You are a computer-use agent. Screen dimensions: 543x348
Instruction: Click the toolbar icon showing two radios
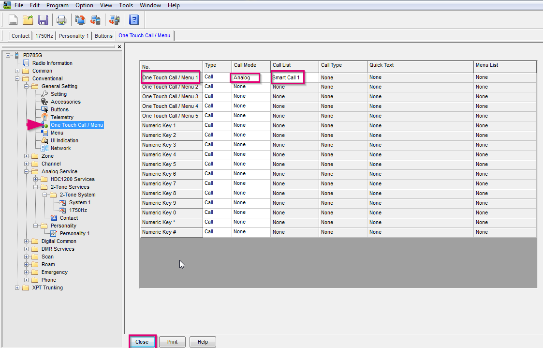click(x=114, y=20)
